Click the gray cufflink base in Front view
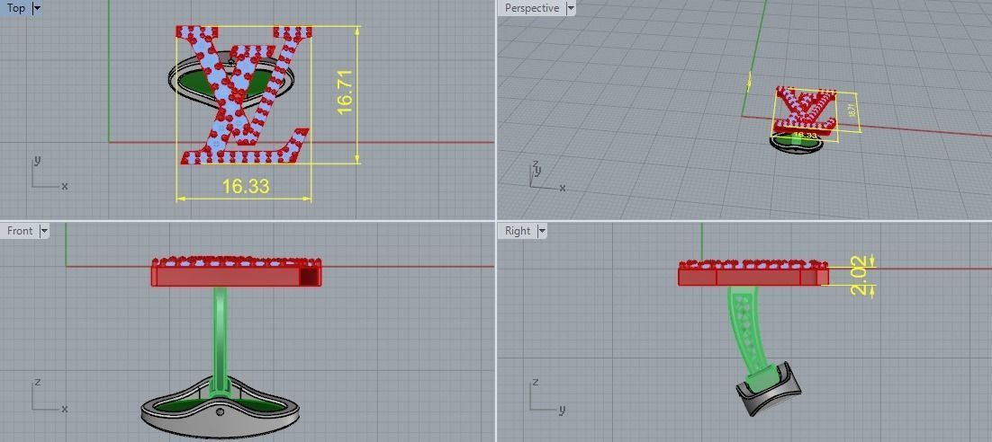 220,407
